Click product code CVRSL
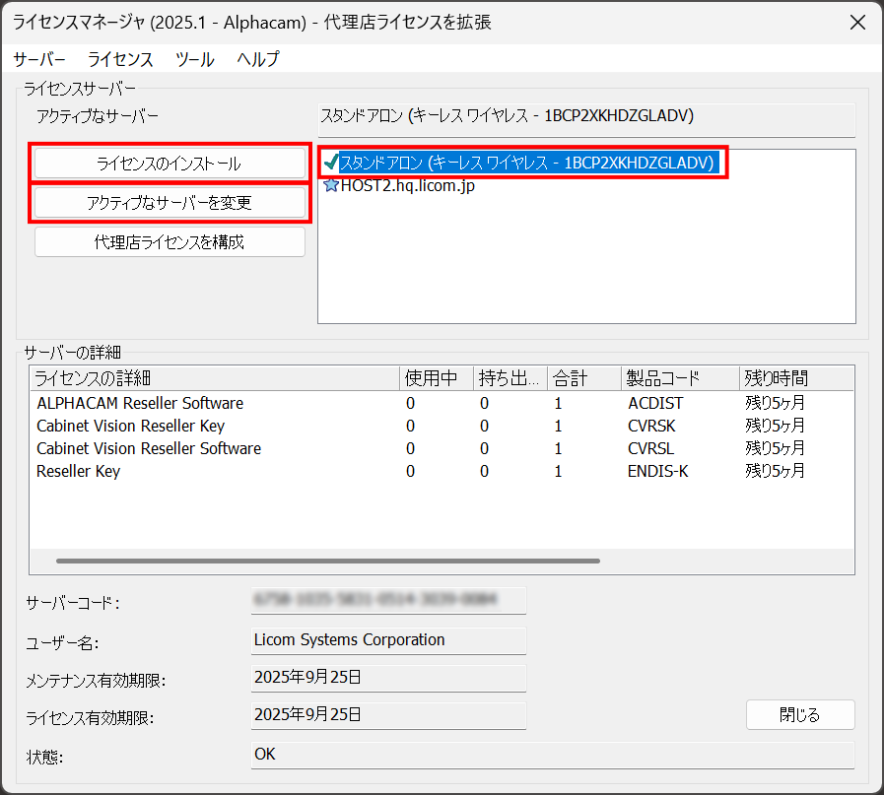The height and width of the screenshot is (795, 884). [650, 448]
